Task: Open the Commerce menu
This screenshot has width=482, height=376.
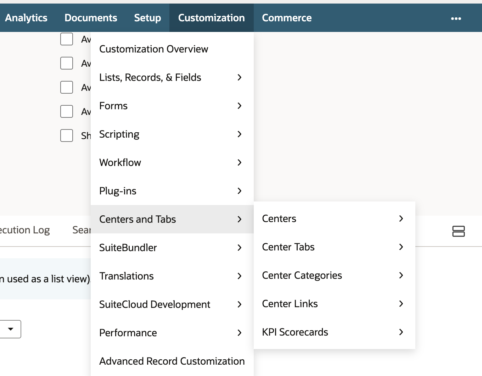Action: [287, 18]
